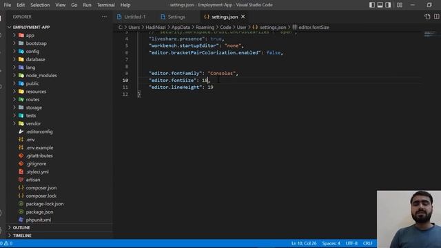
Task: Expand the routes folder chevron
Action: [x=14, y=99]
